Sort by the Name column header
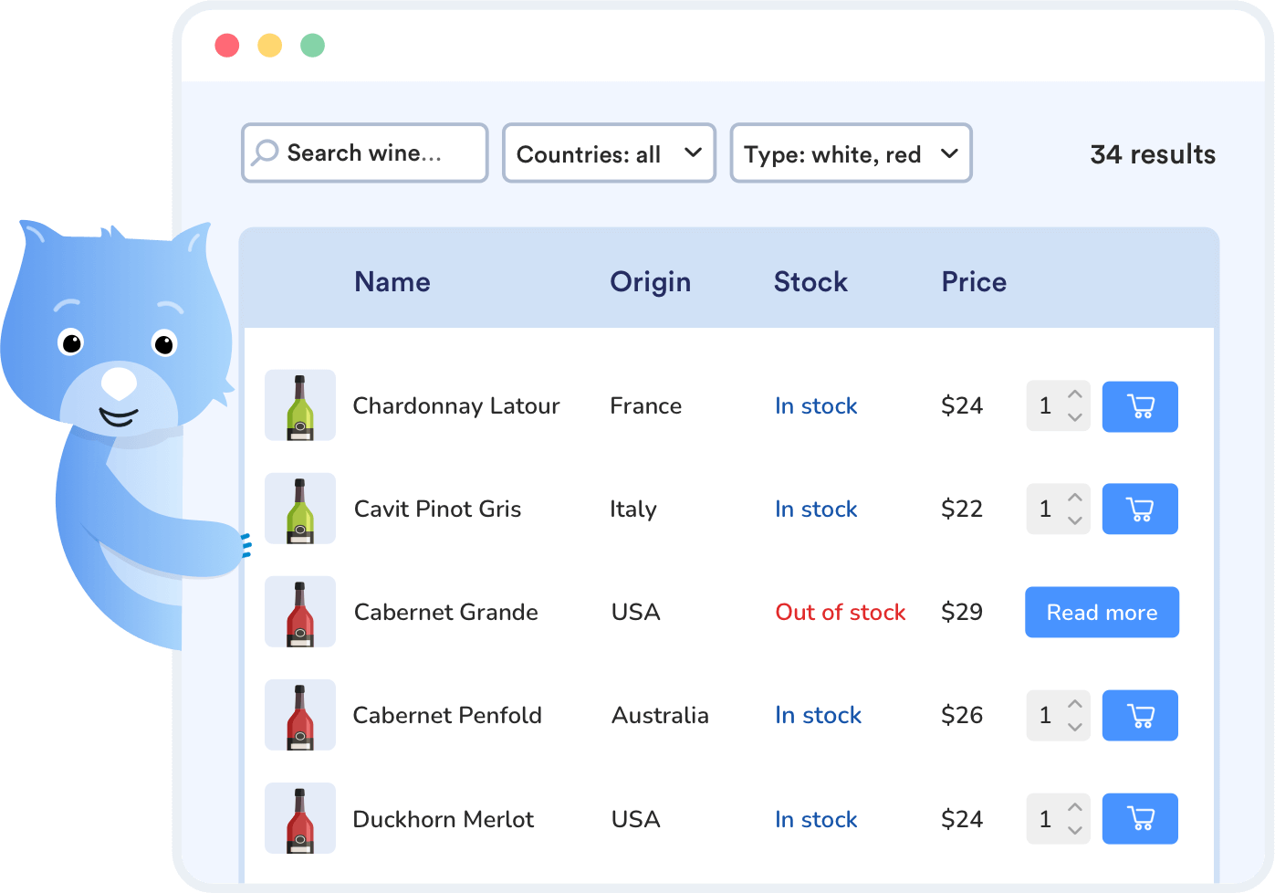 point(392,281)
